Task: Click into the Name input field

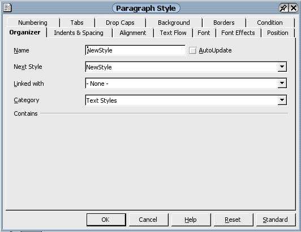Action: tap(135, 50)
